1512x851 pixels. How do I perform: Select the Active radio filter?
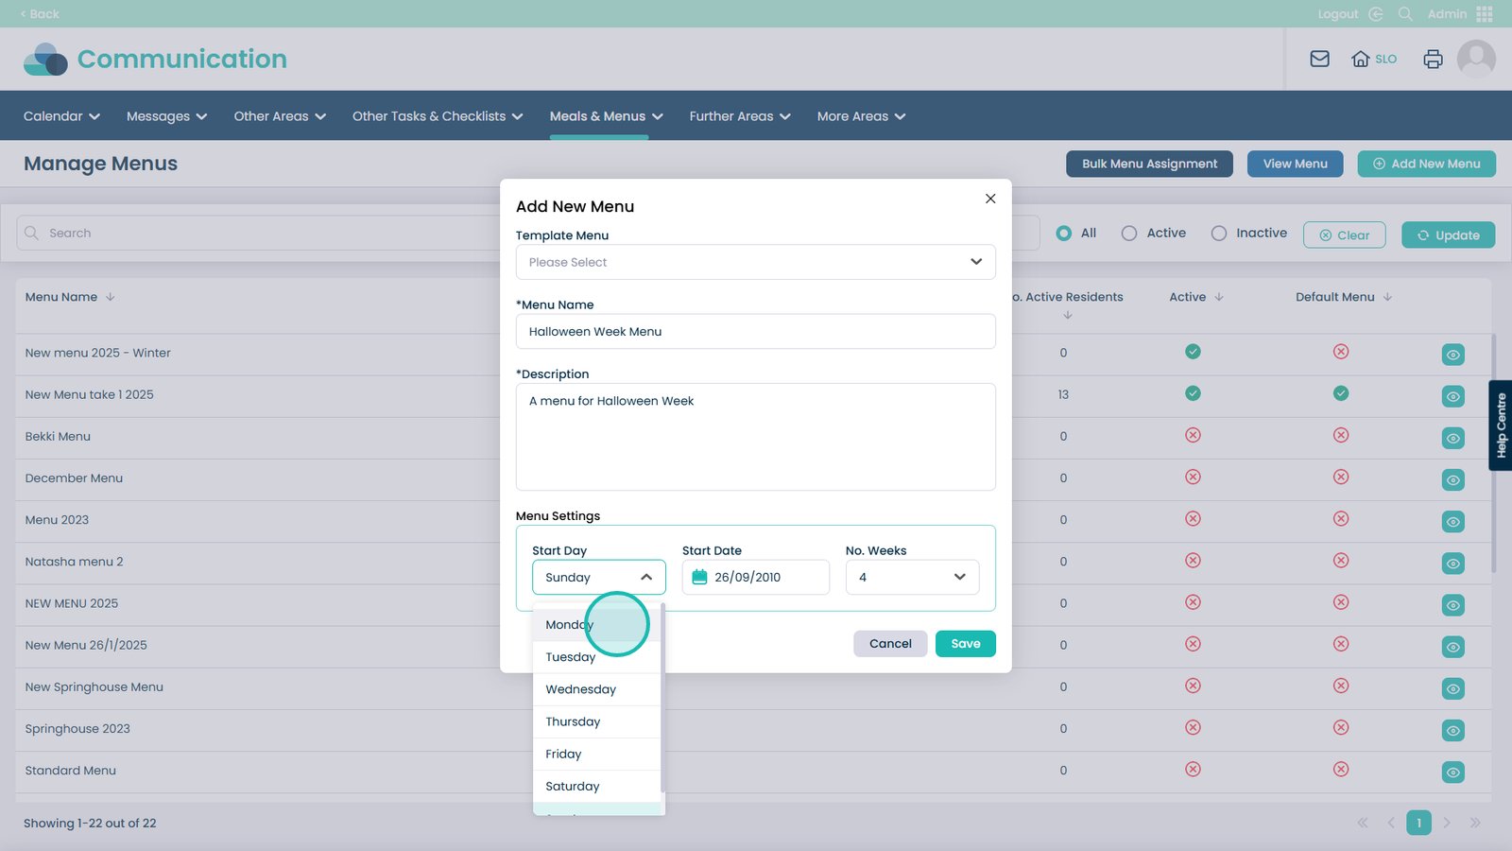(x=1129, y=234)
